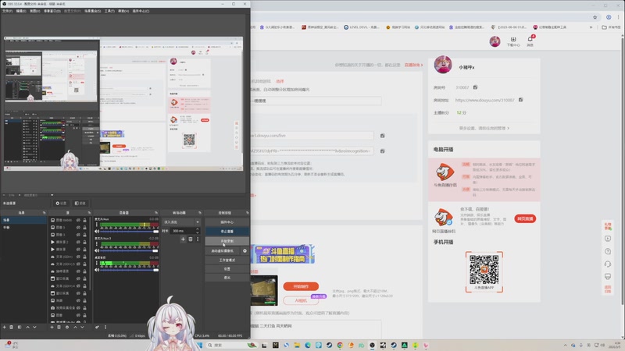Image resolution: width=625 pixels, height=351 pixels.
Task: Open advanced audio properties in mixer toolbar
Action: [x=97, y=327]
